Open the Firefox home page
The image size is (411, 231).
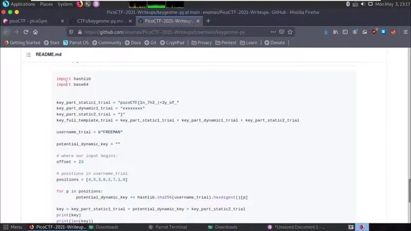pos(35,32)
